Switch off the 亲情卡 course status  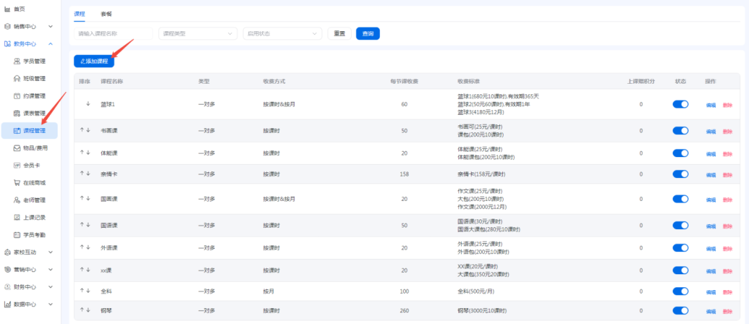tap(680, 174)
